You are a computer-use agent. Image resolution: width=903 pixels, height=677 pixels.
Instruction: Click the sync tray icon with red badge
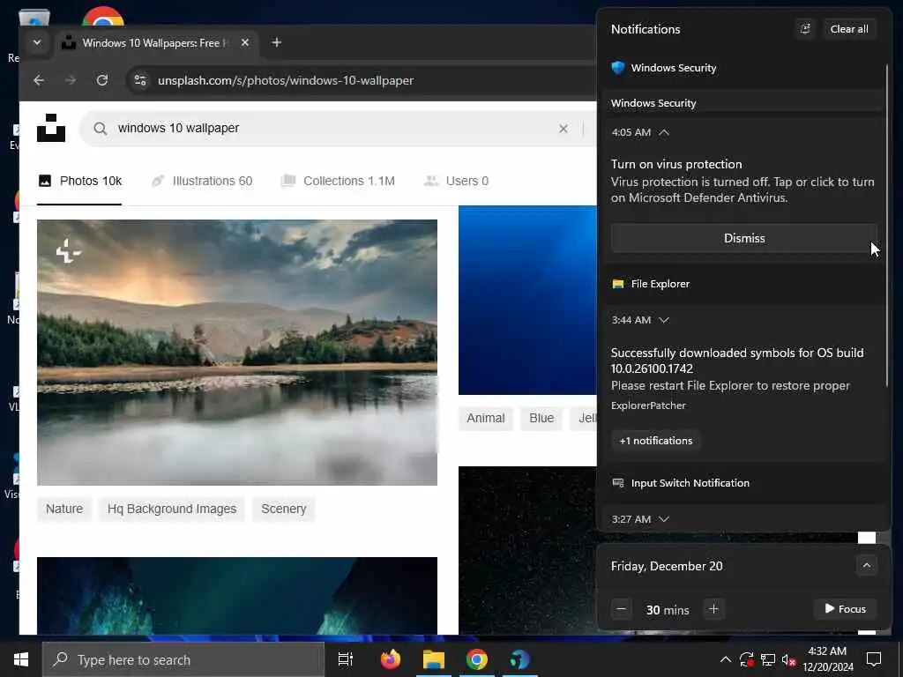747,659
